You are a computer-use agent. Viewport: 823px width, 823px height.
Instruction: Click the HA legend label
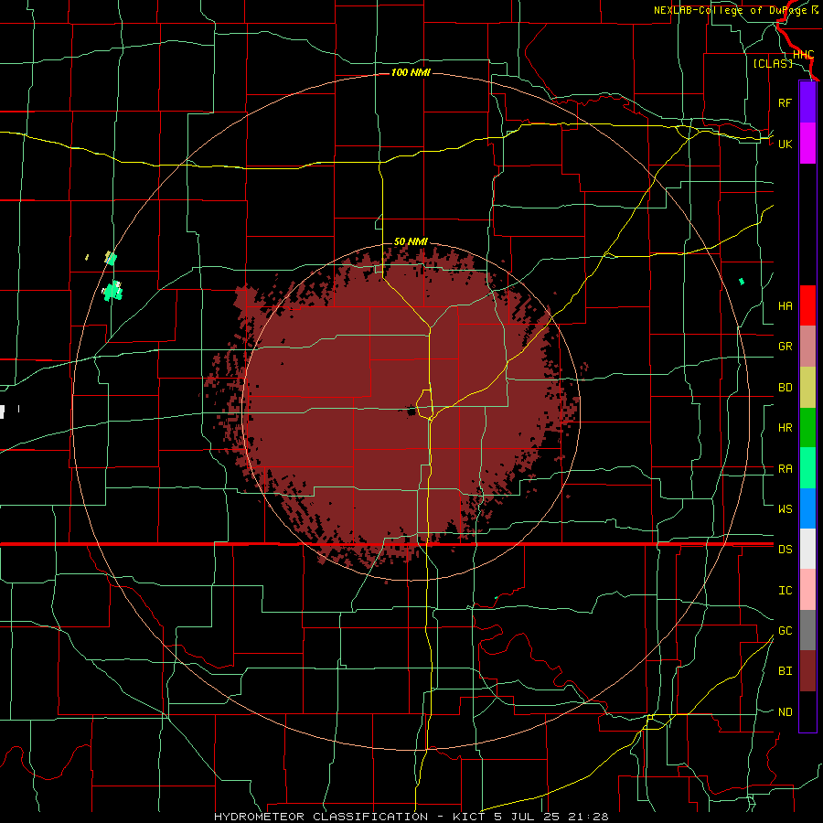[785, 305]
